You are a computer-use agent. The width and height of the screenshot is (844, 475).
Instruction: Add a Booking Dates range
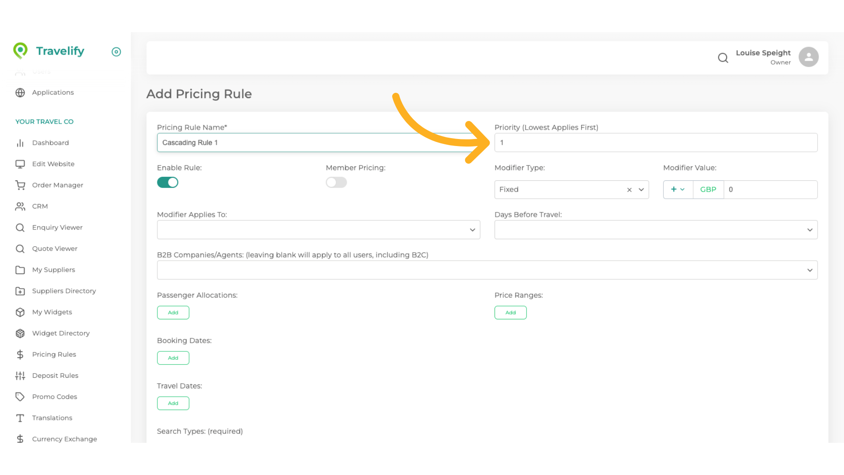click(x=173, y=358)
